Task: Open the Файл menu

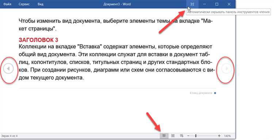Action: click(x=7, y=4)
